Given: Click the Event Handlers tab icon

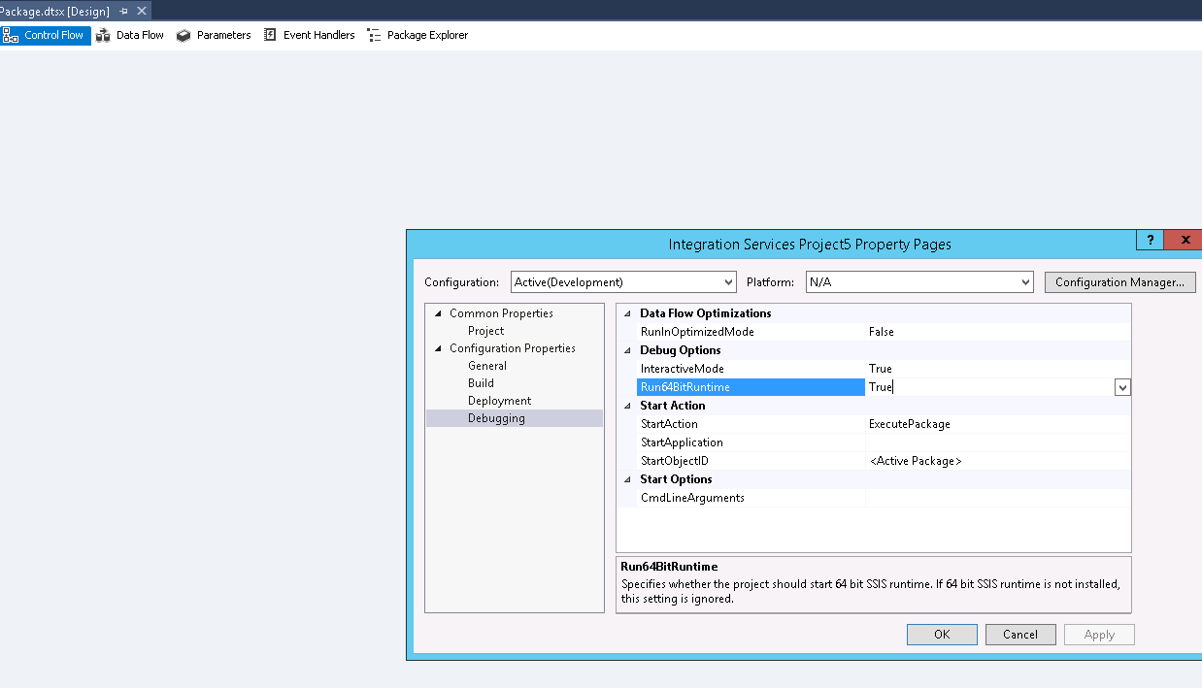Looking at the screenshot, I should pyautogui.click(x=270, y=35).
